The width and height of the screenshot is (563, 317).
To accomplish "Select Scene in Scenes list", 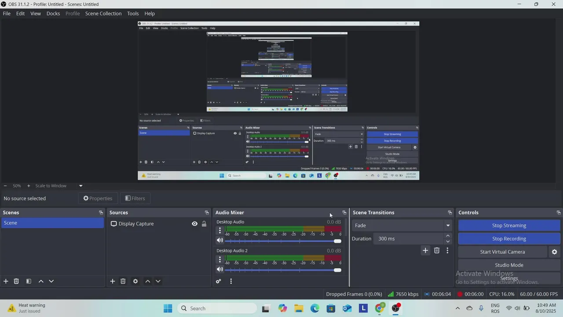I will (52, 223).
